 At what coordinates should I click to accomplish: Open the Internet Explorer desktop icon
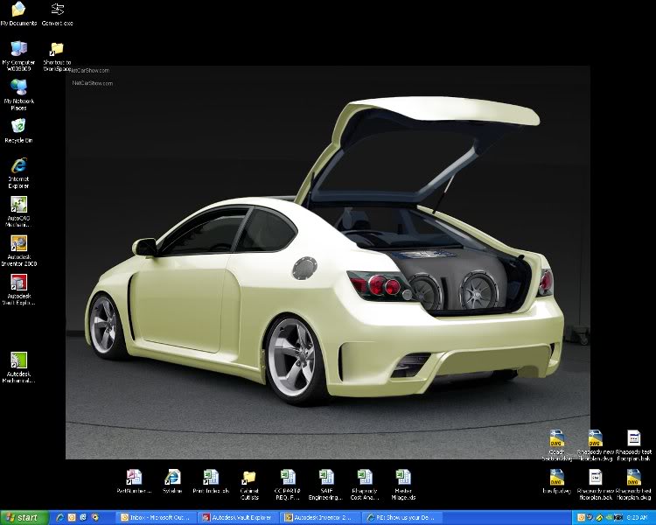18,173
